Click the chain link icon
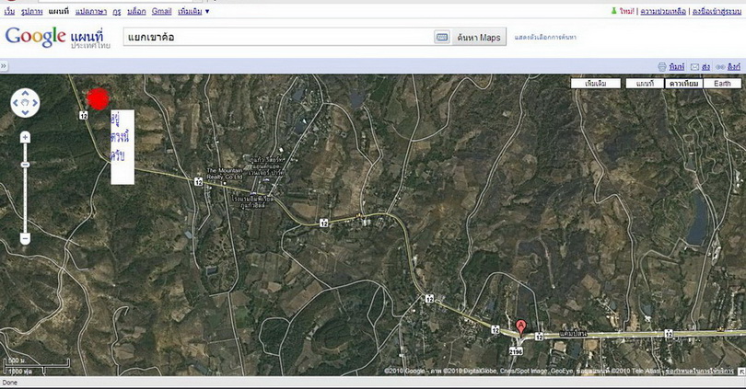The width and height of the screenshot is (746, 389). coord(720,67)
